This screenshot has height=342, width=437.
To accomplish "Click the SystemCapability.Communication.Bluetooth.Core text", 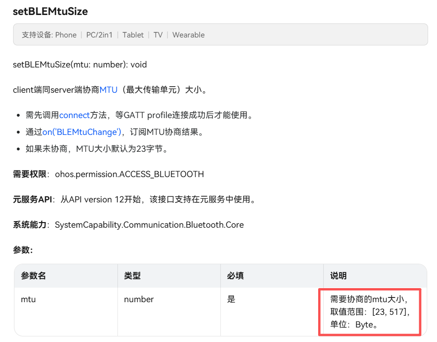I will pyautogui.click(x=149, y=225).
